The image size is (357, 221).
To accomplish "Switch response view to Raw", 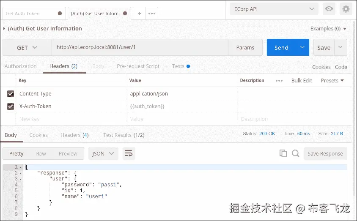I will pyautogui.click(x=41, y=153).
